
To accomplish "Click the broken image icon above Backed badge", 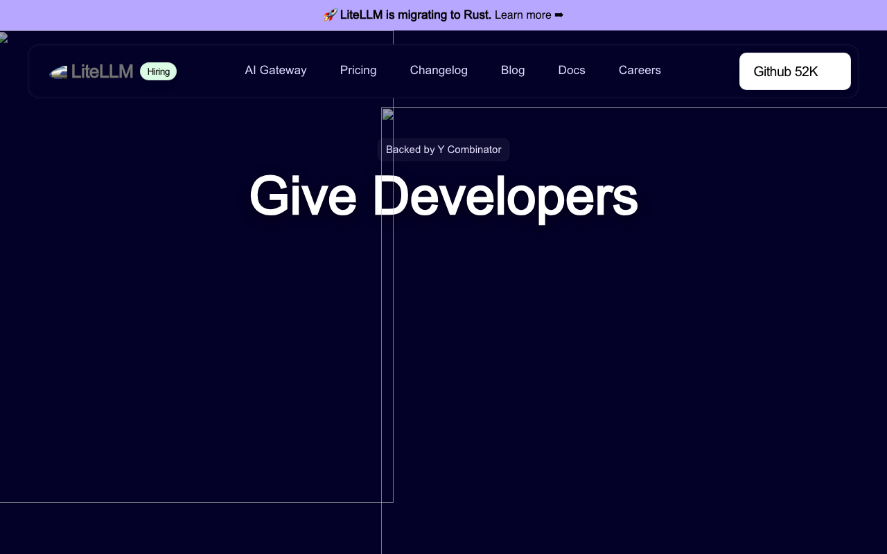I will click(x=388, y=114).
